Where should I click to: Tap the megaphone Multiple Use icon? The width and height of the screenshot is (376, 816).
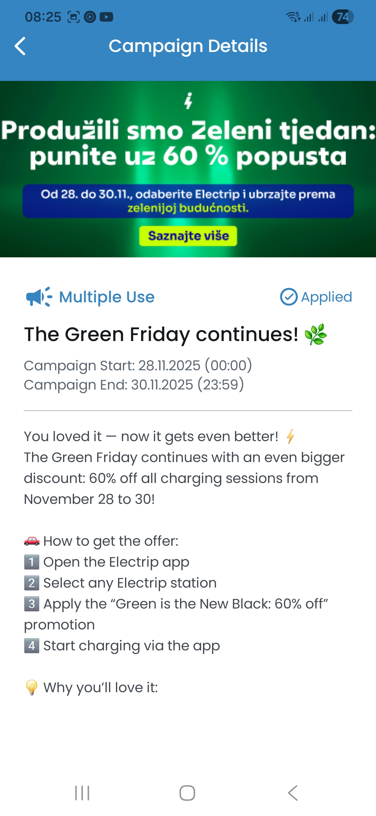[x=39, y=297]
